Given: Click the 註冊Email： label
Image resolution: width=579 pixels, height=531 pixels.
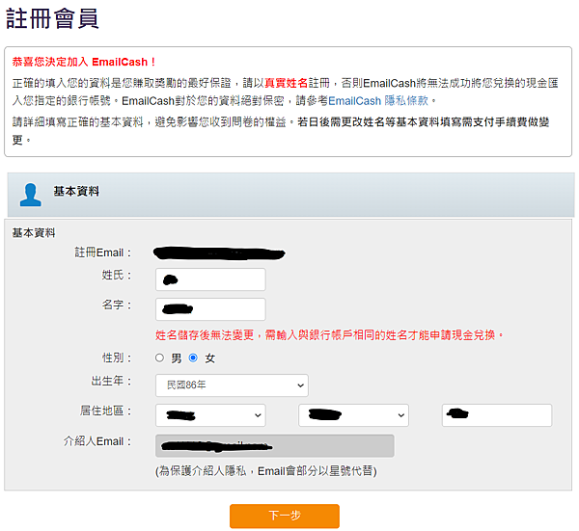Looking at the screenshot, I should [x=103, y=252].
